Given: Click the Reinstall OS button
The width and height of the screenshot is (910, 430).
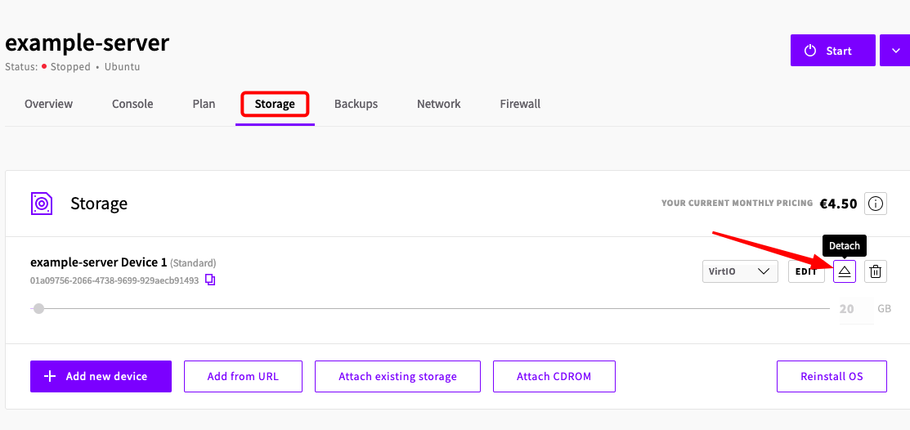Looking at the screenshot, I should click(832, 377).
